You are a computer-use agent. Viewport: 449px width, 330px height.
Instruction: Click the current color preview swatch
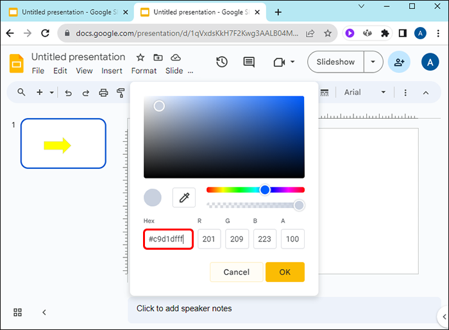pyautogui.click(x=153, y=198)
